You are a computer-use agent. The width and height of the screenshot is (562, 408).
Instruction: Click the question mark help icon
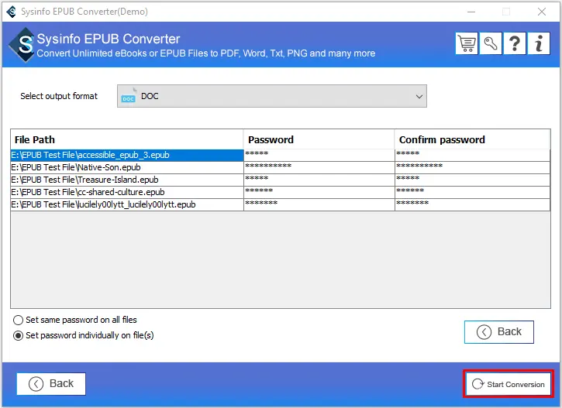pos(515,43)
